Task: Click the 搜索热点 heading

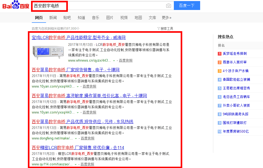Action: click(225, 37)
